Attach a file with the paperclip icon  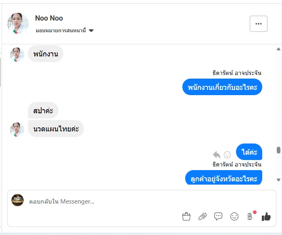tap(202, 216)
